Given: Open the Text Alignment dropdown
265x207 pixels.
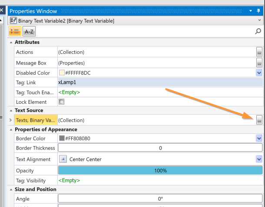Looking at the screenshot, I should pyautogui.click(x=259, y=159).
